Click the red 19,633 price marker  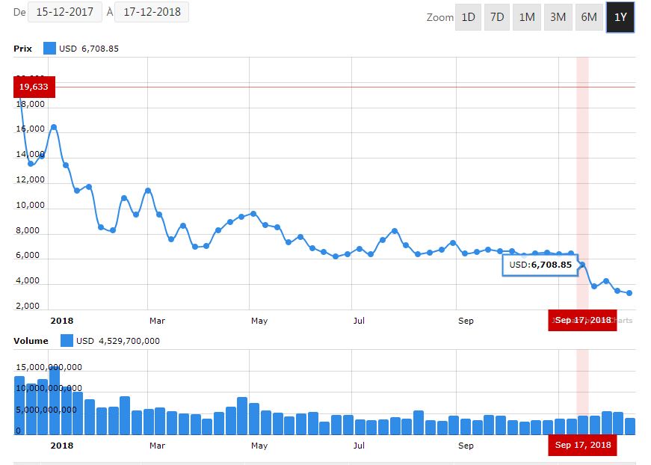(34, 87)
